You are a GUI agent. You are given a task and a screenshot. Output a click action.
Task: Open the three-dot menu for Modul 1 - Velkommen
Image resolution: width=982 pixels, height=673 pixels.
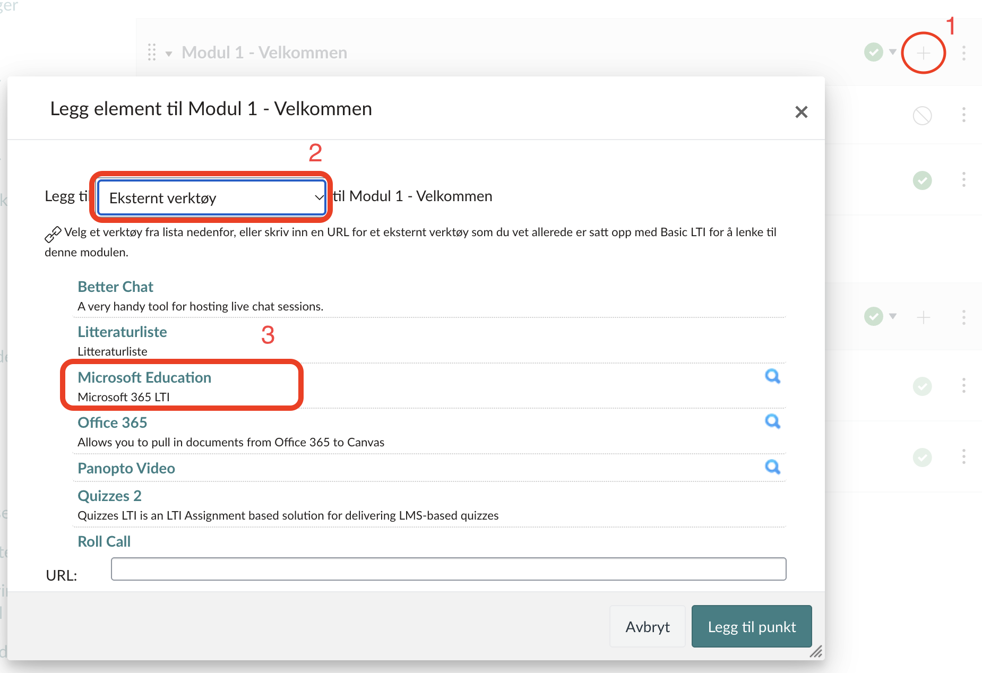(963, 53)
